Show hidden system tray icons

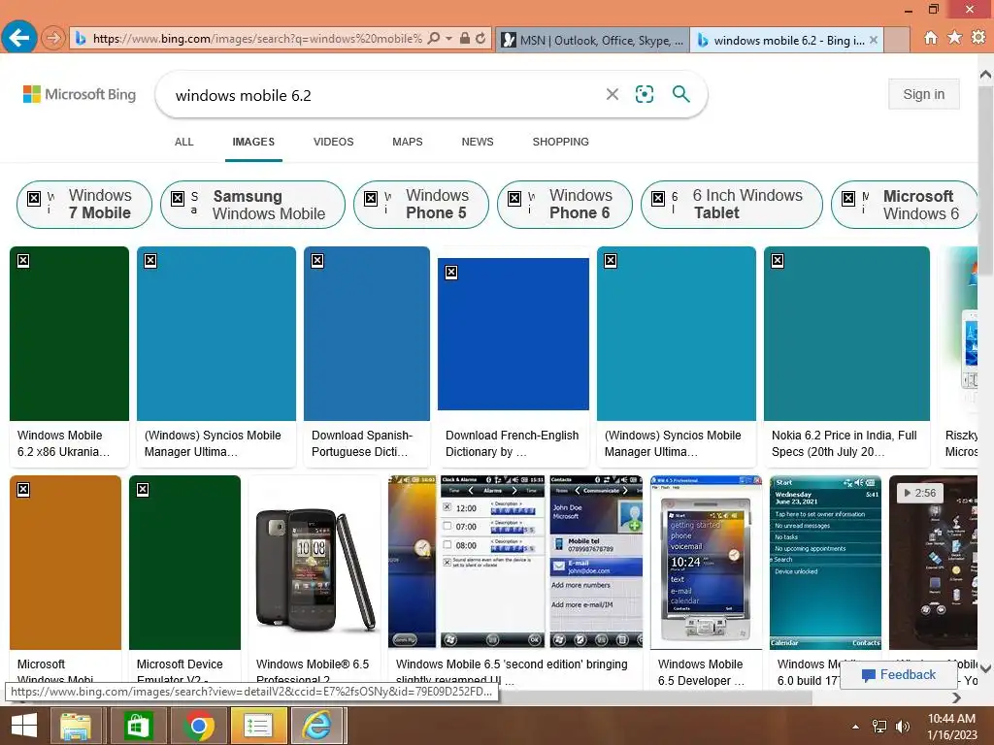pos(856,727)
